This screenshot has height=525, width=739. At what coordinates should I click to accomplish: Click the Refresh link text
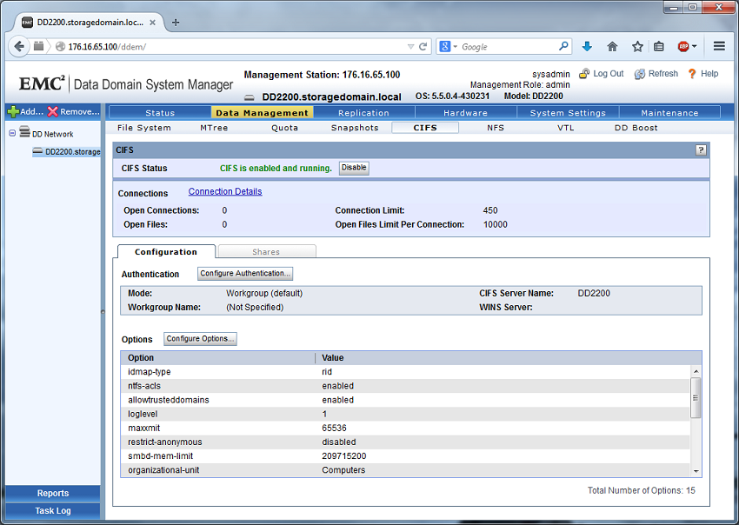coord(663,74)
